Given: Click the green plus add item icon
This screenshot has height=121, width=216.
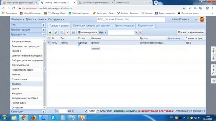Looking at the screenshot, I should [x=50, y=32].
